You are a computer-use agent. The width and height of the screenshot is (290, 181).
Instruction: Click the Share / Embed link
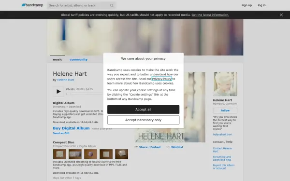[x=150, y=147]
